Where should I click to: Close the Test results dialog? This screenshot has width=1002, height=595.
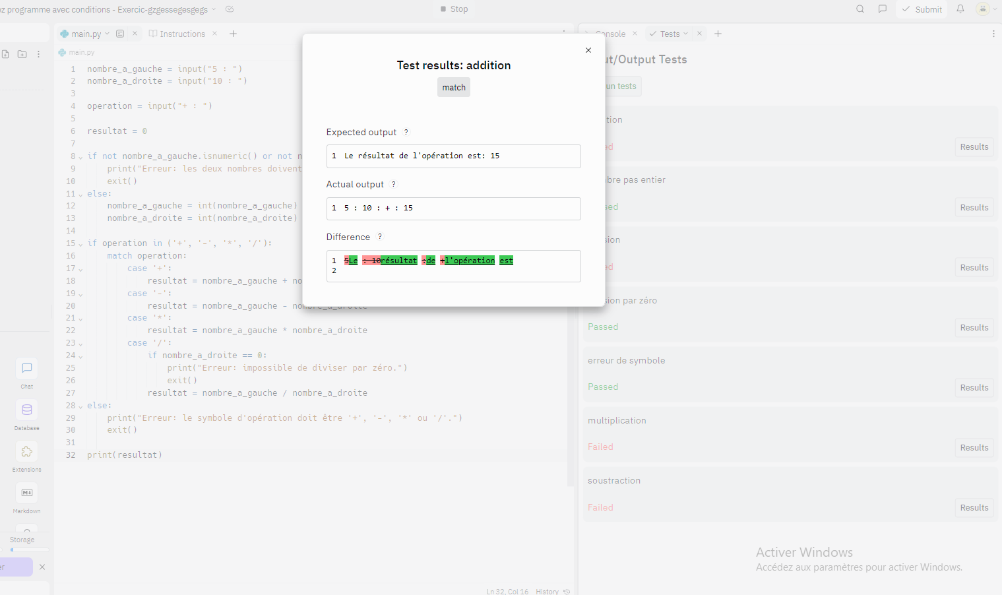tap(588, 50)
